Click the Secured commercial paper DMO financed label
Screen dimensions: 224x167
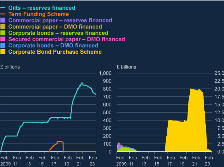(67, 39)
